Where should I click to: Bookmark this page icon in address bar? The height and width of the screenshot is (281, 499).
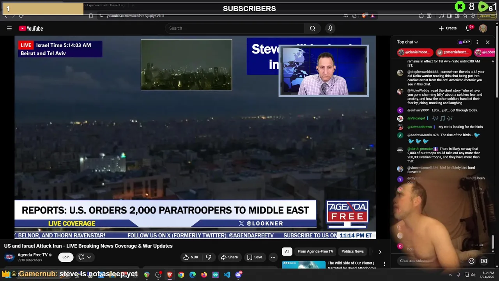(91, 16)
